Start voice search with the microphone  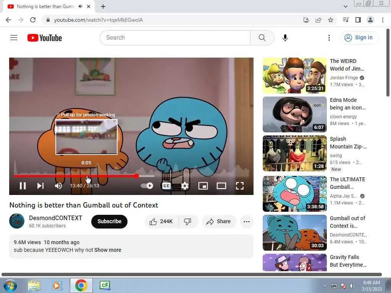(285, 38)
